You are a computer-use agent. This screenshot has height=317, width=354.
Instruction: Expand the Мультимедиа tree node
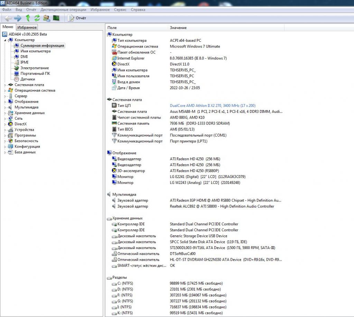coord(5,108)
